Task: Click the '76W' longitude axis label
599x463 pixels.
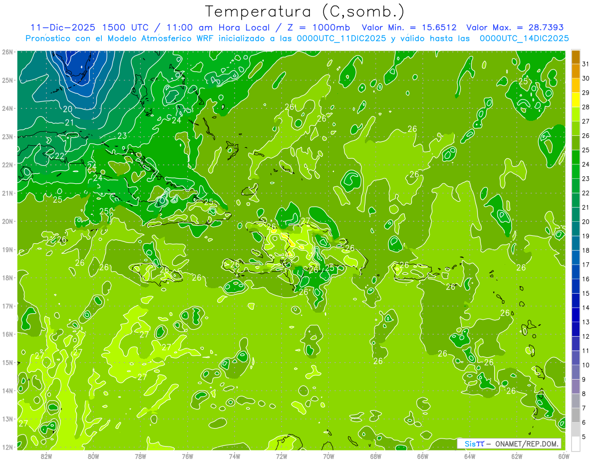Action: [187, 456]
